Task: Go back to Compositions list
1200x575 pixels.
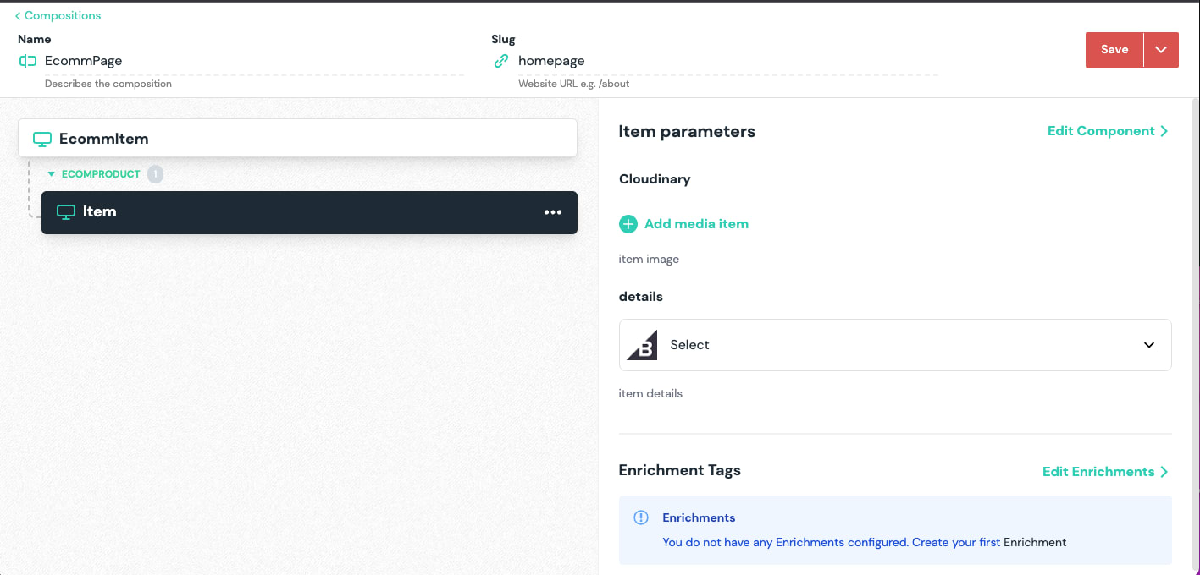Action: point(58,15)
